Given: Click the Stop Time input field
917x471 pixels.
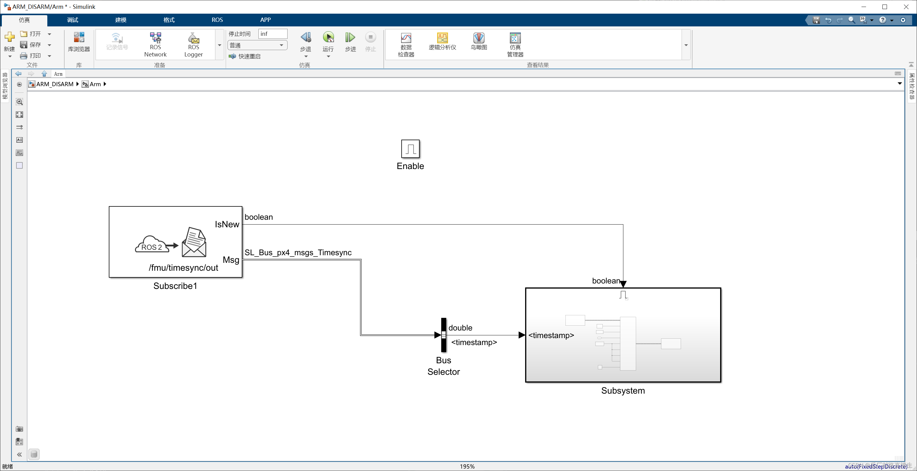Looking at the screenshot, I should (x=273, y=34).
